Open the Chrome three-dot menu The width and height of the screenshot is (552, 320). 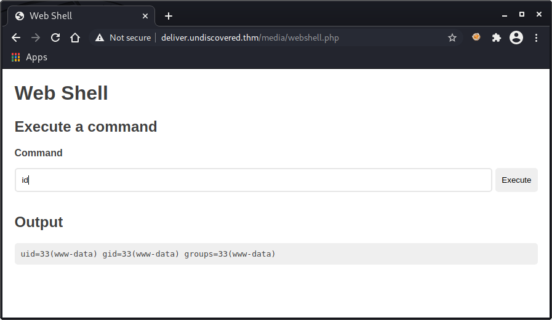click(x=536, y=38)
